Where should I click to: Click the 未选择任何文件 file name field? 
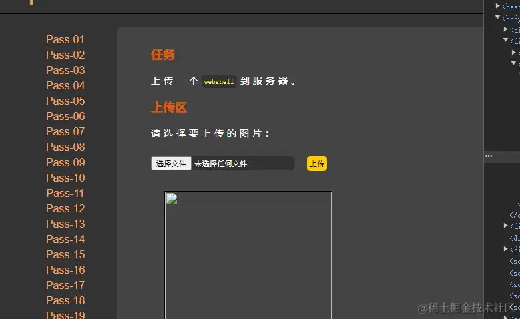coord(243,164)
